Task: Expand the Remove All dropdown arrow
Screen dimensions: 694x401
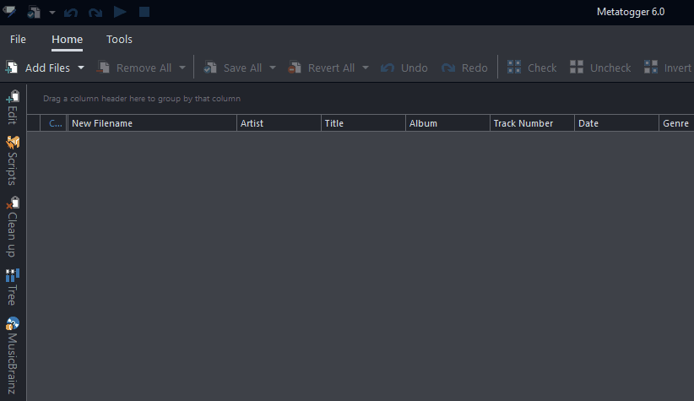Action: (x=182, y=68)
